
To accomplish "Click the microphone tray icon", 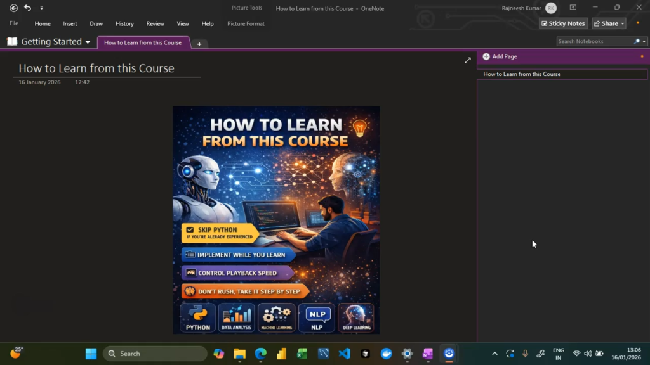I will 525,354.
